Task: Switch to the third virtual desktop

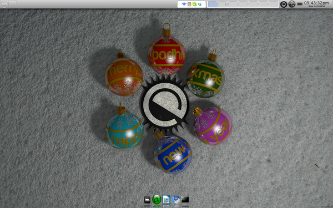Action: click(233, 4)
